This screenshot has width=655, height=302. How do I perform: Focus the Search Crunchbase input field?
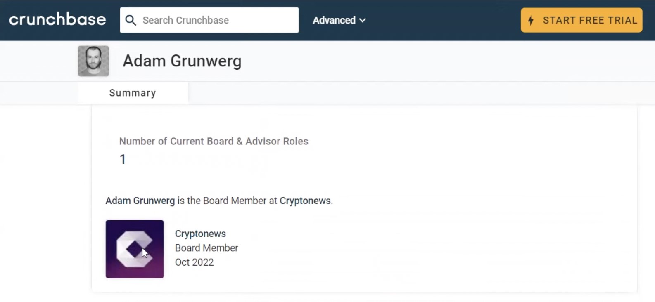tap(209, 20)
